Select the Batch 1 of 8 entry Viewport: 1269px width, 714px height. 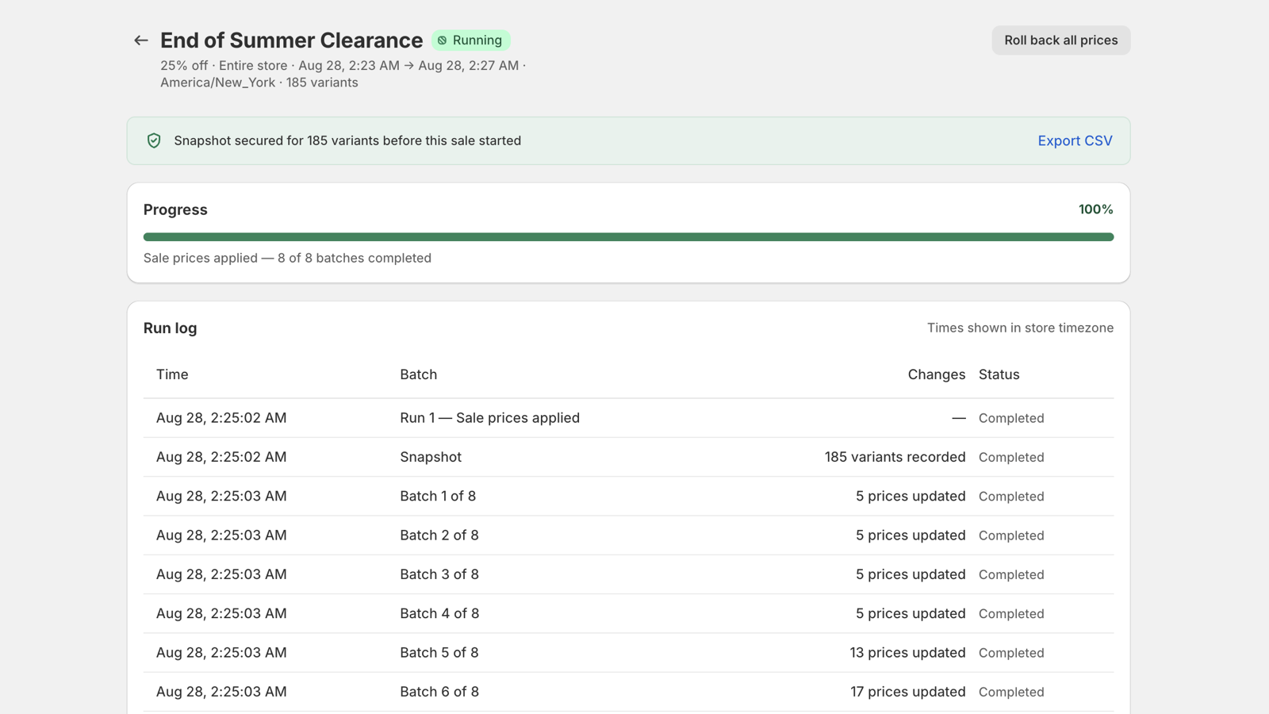[628, 496]
